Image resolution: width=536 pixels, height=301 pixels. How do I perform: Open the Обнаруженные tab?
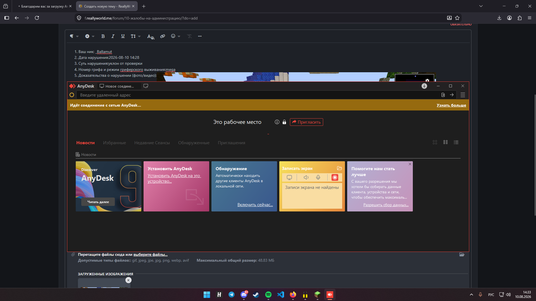pos(194,143)
